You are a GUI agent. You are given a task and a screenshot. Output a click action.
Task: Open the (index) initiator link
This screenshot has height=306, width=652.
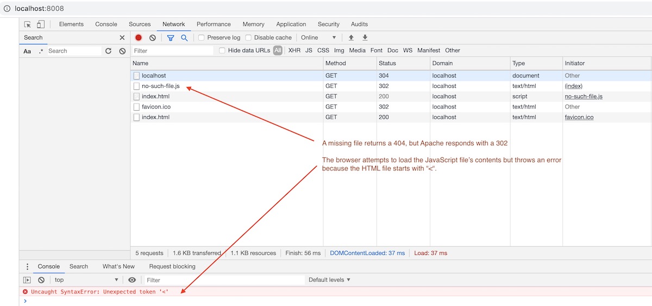[x=573, y=86]
